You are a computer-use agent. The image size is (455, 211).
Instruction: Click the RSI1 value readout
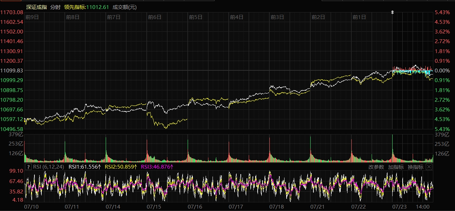[x=85, y=167]
